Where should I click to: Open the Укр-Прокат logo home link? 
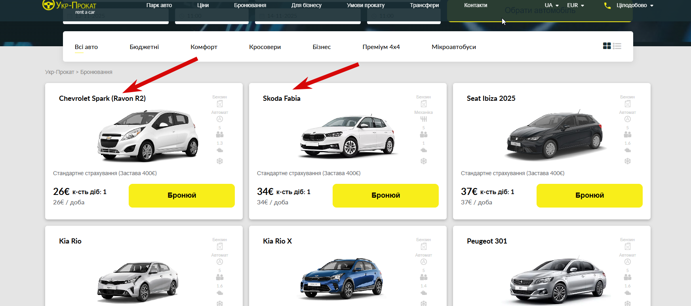pyautogui.click(x=69, y=7)
